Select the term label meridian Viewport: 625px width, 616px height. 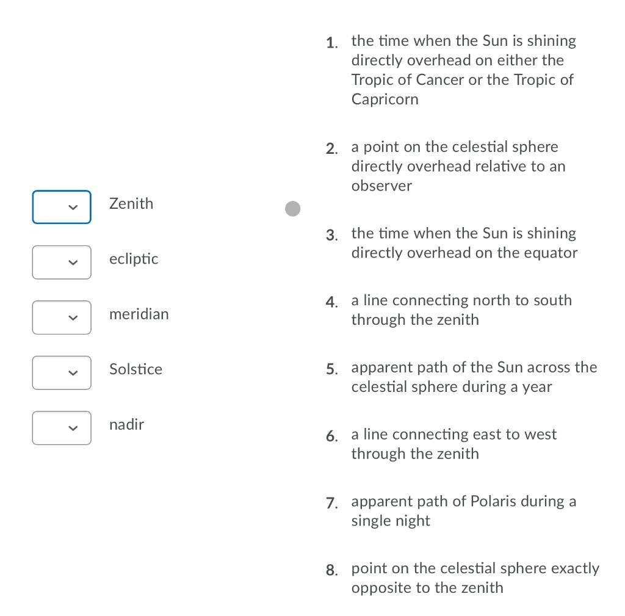click(139, 314)
